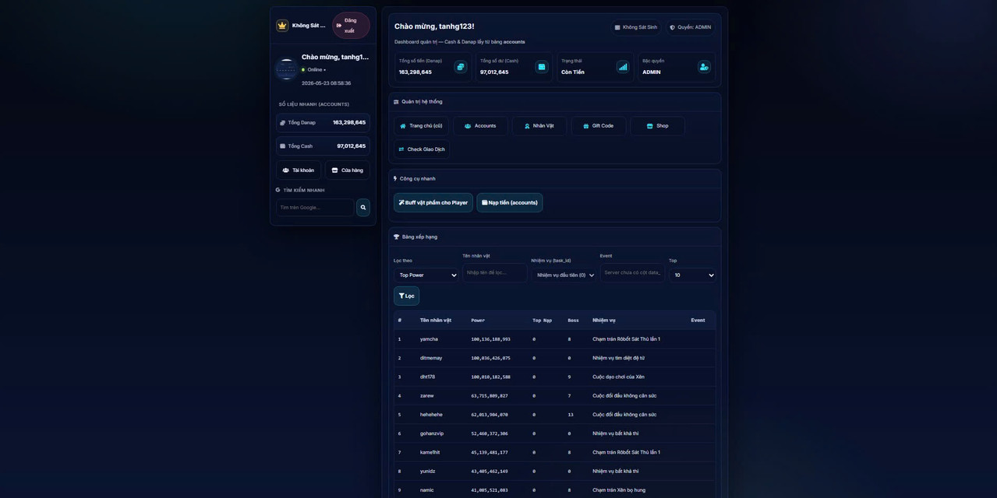Click the Tên nhân vật column header
The height and width of the screenshot is (498, 997).
coord(436,321)
